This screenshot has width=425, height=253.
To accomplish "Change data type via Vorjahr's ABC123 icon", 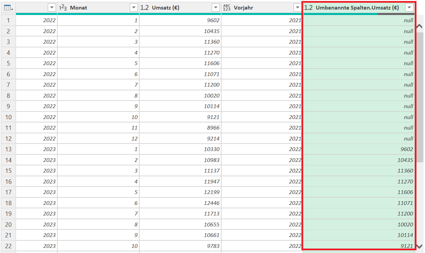I will (x=227, y=8).
